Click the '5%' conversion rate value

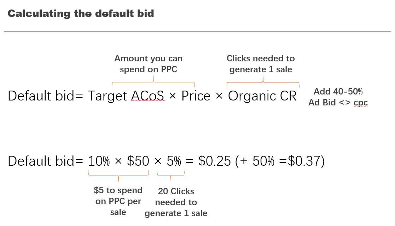[x=174, y=161]
